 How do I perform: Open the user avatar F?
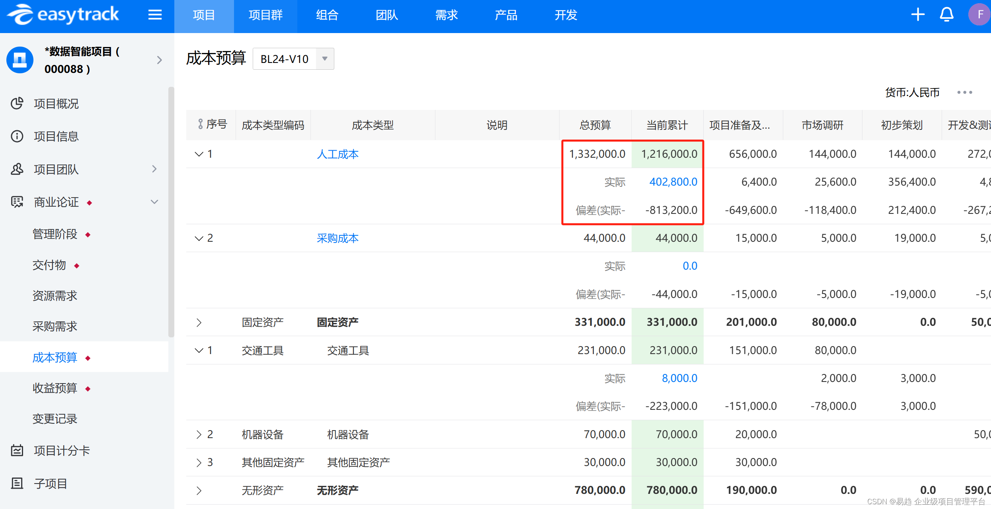(979, 15)
